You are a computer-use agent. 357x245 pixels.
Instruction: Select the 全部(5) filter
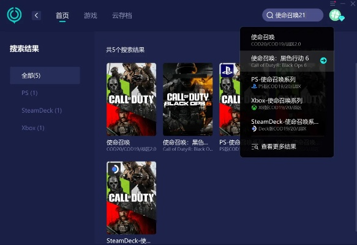45,75
